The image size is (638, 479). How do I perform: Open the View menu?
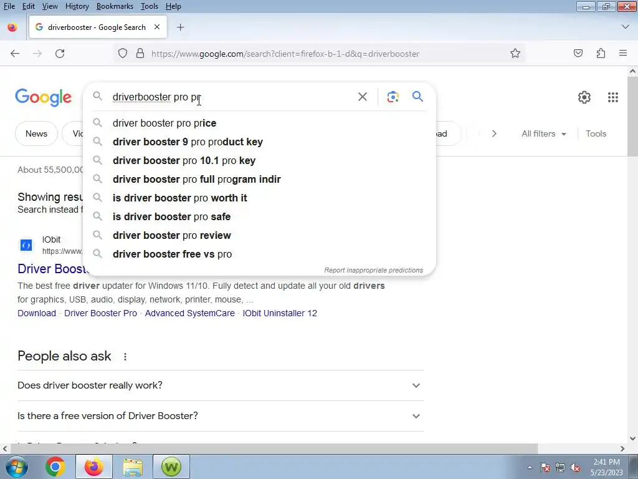(50, 6)
